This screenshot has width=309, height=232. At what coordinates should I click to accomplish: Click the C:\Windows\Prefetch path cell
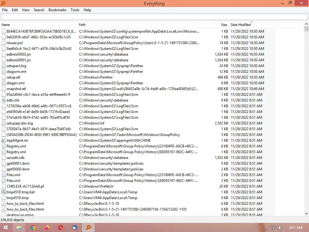click(96, 186)
